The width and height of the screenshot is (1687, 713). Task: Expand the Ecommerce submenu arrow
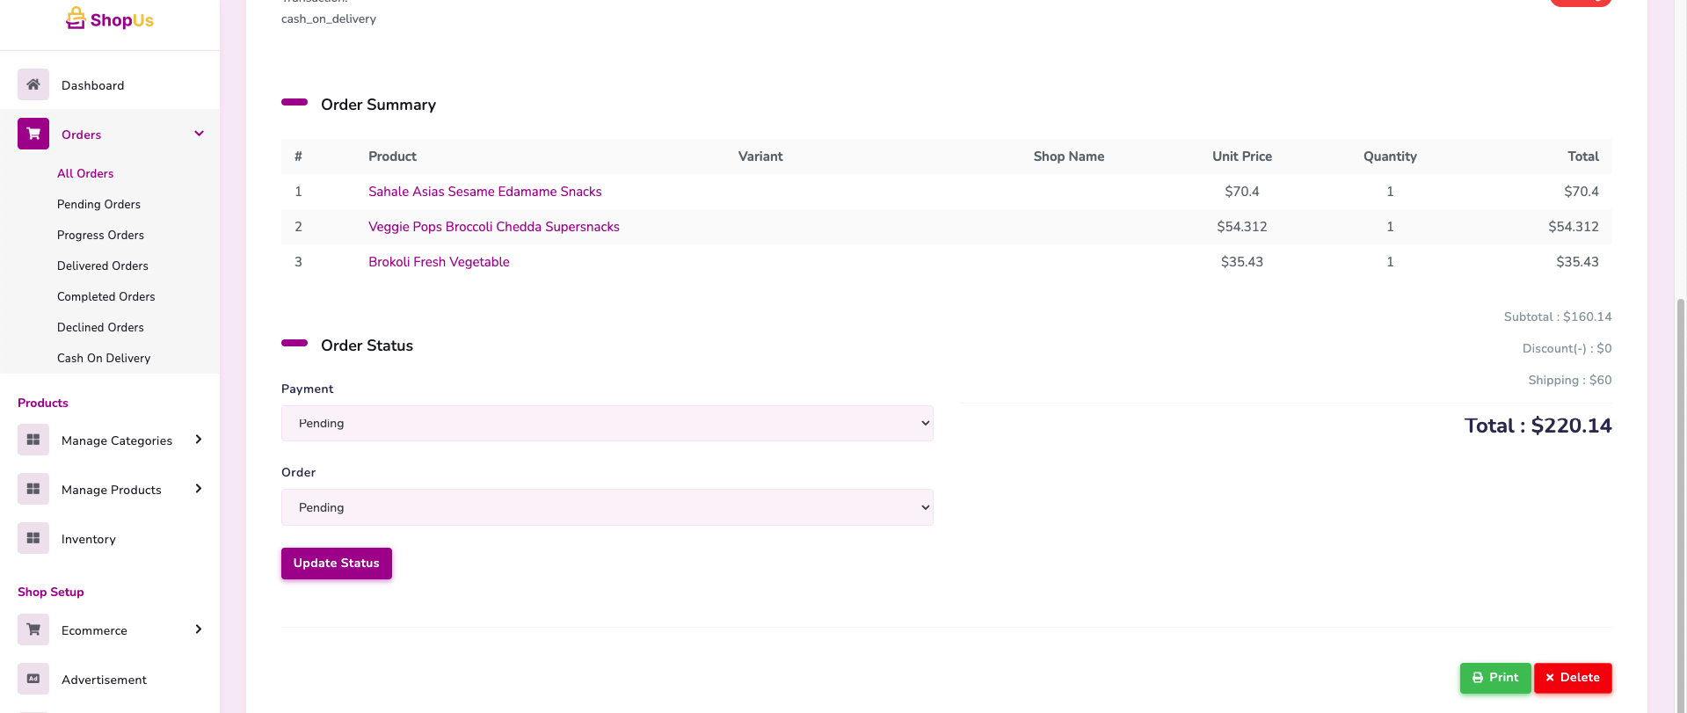[x=199, y=629]
